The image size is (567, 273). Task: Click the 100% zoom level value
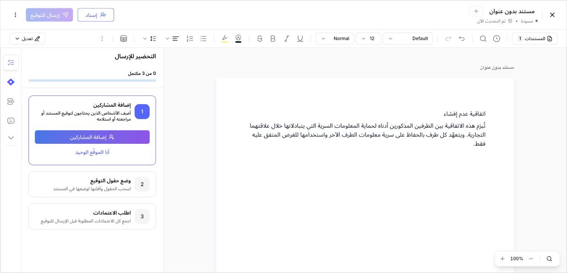coord(517,259)
